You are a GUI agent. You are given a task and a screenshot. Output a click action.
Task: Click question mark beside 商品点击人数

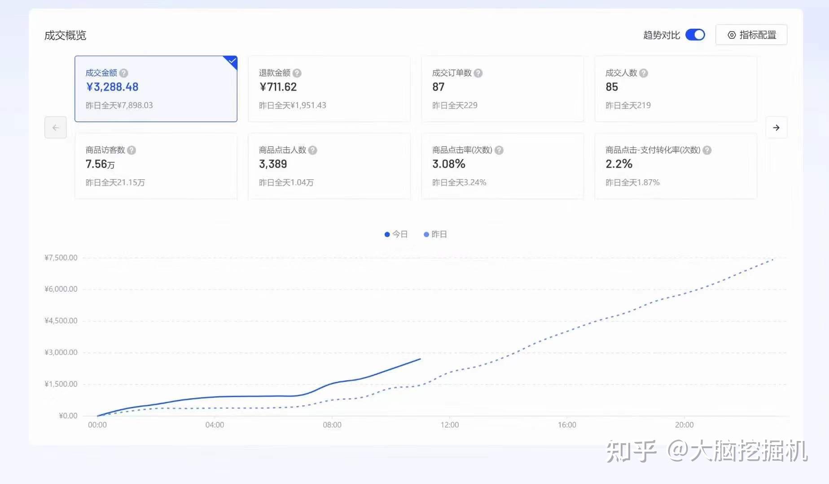coord(313,150)
